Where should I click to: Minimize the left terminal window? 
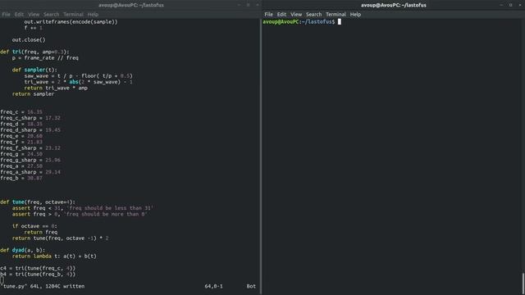point(239,5)
